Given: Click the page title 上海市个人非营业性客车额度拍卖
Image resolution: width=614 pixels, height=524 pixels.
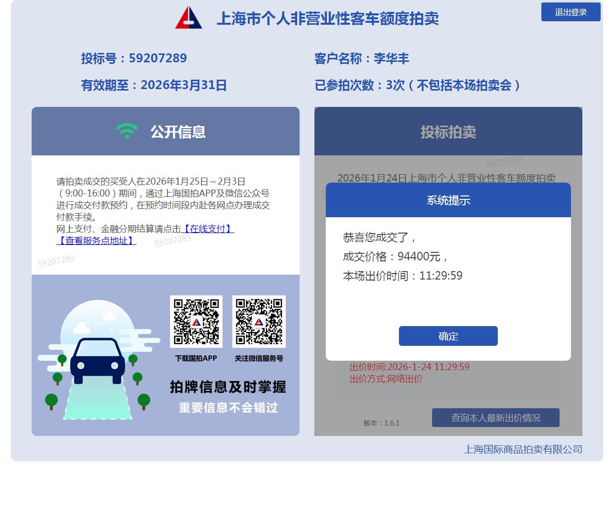Looking at the screenshot, I should coord(328,19).
